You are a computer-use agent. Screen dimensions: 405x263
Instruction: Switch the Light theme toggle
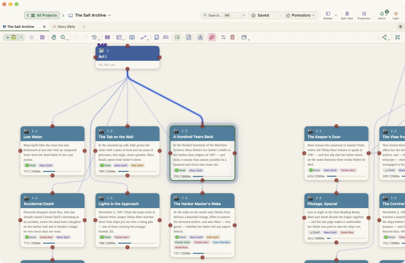point(396,15)
